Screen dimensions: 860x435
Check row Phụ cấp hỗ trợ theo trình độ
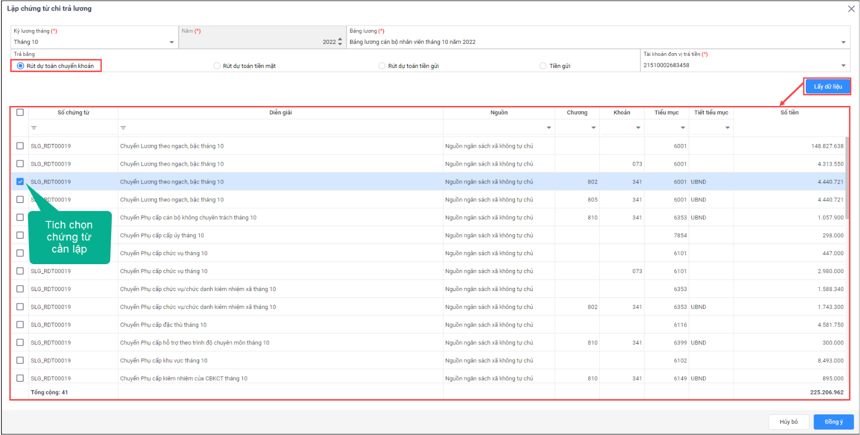20,343
